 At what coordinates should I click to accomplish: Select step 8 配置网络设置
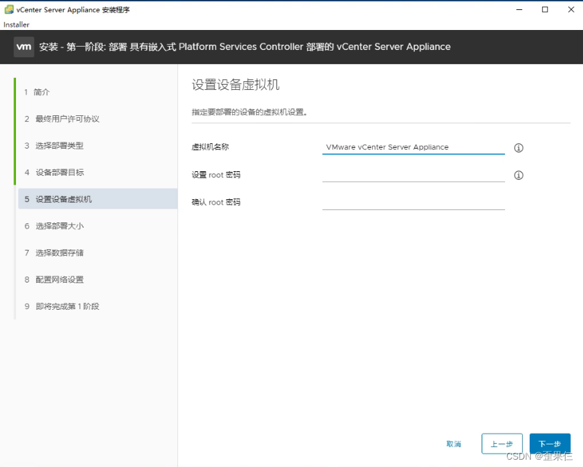pyautogui.click(x=54, y=279)
